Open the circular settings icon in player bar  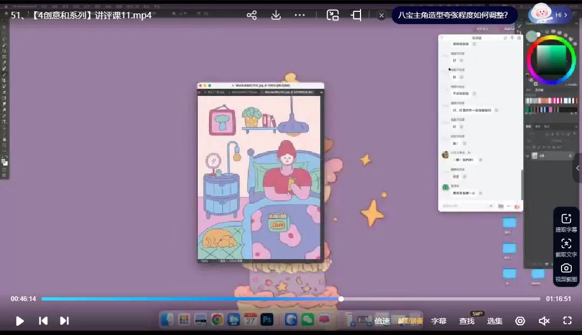[x=520, y=321]
